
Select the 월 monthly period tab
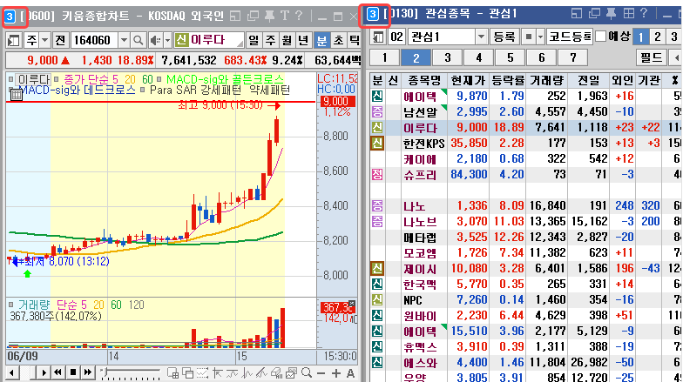point(287,40)
